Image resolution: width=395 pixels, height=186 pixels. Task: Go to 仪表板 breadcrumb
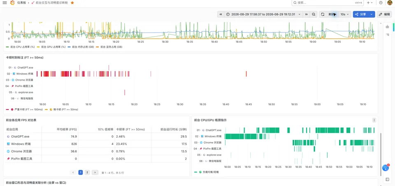[21, 3]
